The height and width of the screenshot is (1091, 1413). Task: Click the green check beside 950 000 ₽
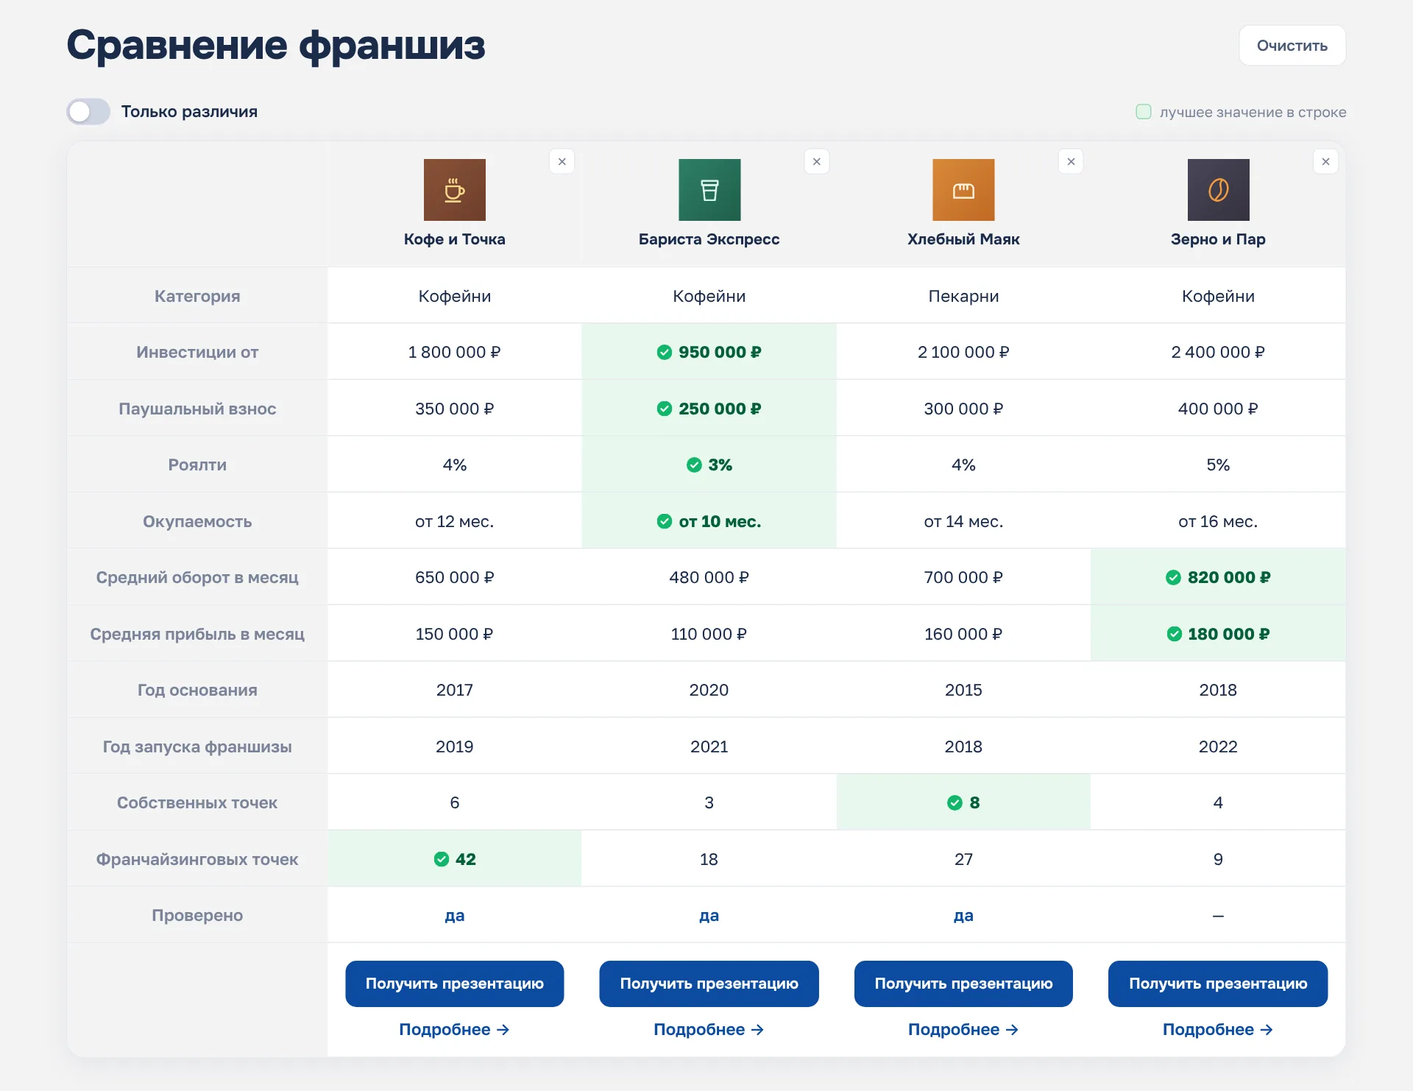click(x=665, y=353)
